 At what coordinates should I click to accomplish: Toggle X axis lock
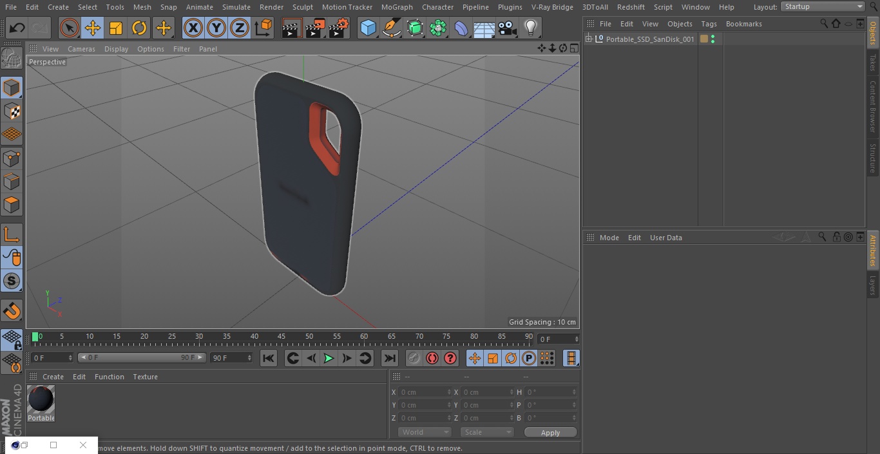coord(193,28)
